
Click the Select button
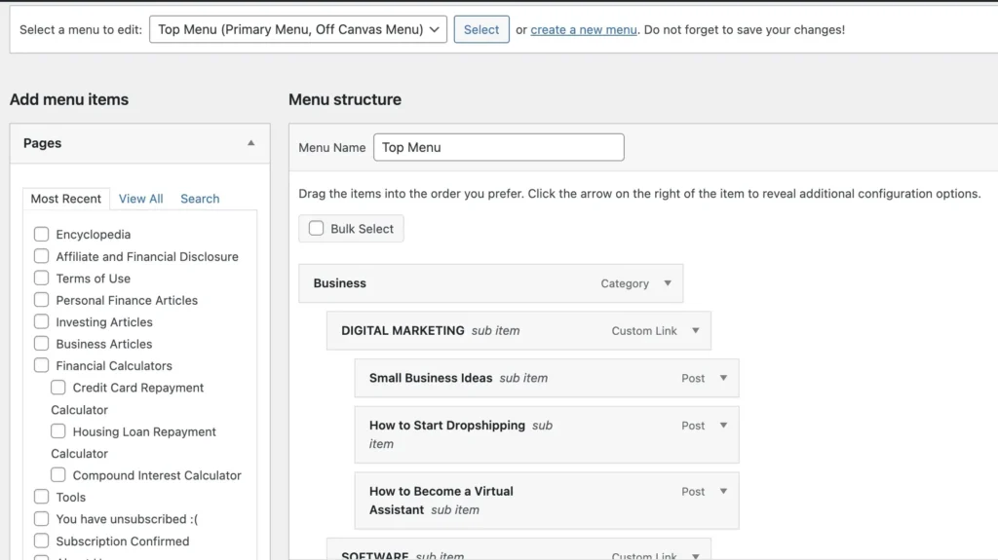tap(480, 29)
